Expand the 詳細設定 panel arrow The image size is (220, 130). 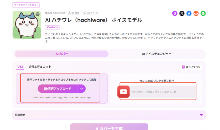[x=201, y=115]
